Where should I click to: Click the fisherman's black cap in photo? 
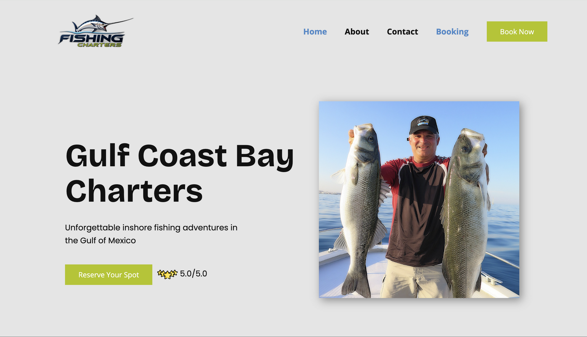pos(424,124)
